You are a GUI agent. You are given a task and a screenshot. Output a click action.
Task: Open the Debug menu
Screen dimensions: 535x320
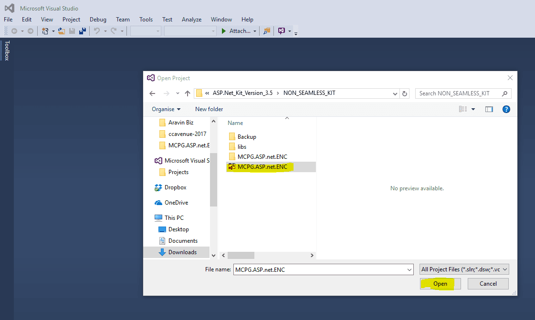click(x=98, y=20)
